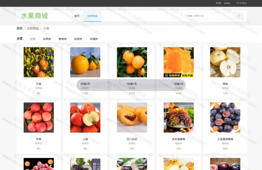Click the admin username in top bar
Screen dimensions: 262x170
click(x=227, y=3)
